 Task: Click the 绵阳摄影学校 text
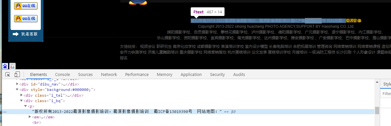(179, 32)
